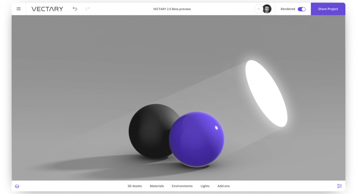Click the VECTARY 2.0 Beta preview title

[172, 9]
